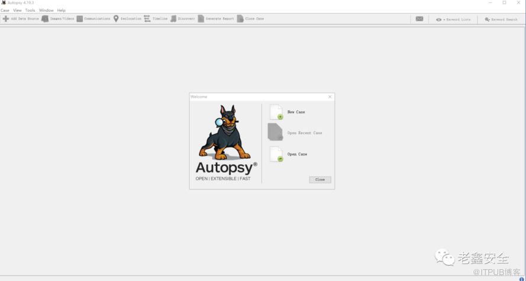Launch the Geolocation map tool

coord(127,19)
